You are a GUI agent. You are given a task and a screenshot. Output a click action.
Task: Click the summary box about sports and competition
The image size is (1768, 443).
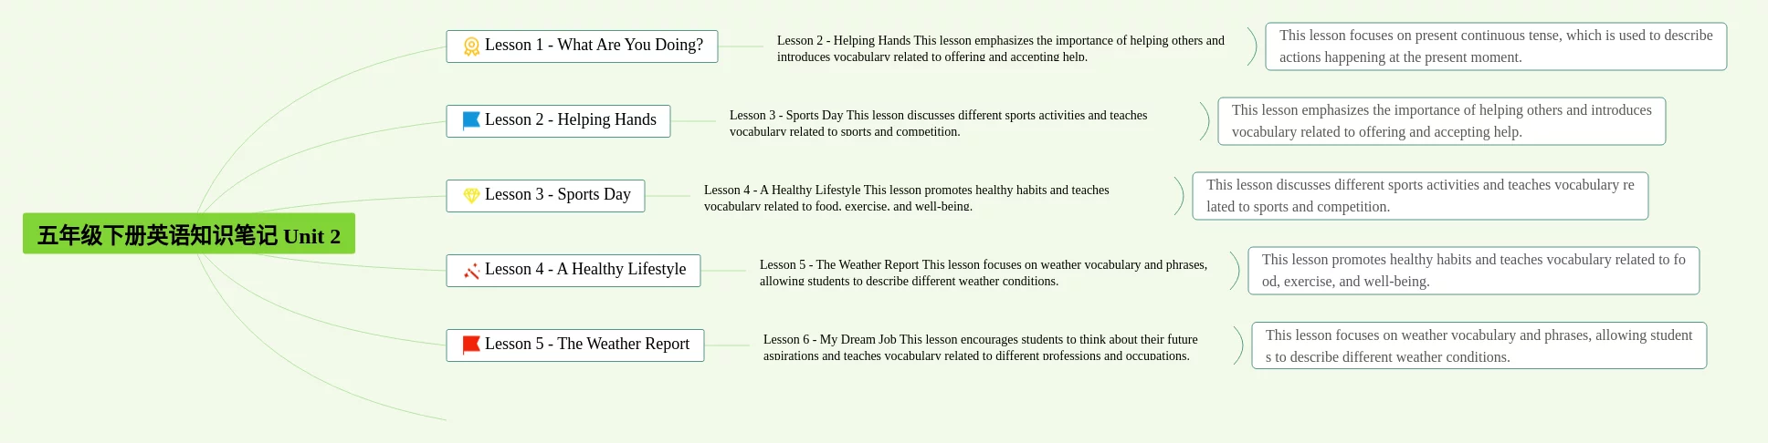1419,196
